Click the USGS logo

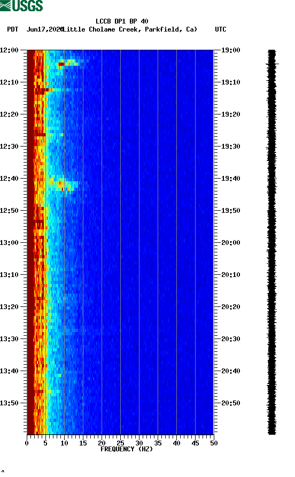pos(21,6)
